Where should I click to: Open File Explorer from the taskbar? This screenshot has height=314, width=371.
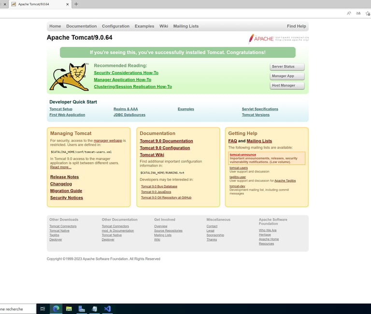click(69, 309)
